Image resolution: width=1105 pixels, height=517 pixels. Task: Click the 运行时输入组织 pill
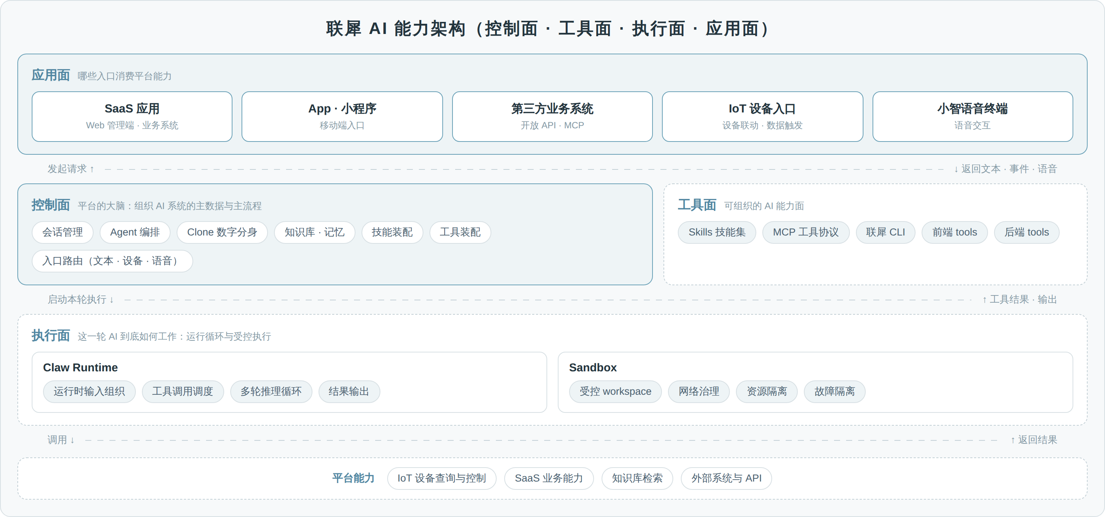coord(89,391)
